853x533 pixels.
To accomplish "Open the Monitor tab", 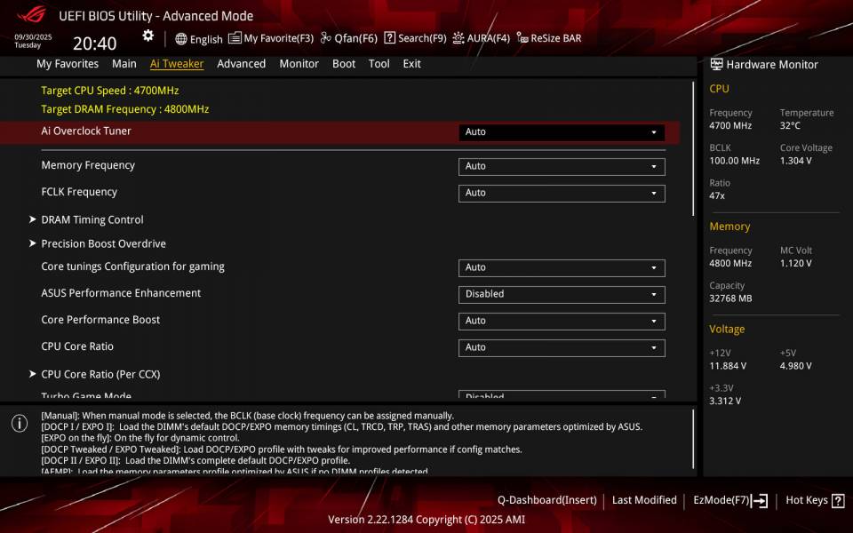I will 299,63.
